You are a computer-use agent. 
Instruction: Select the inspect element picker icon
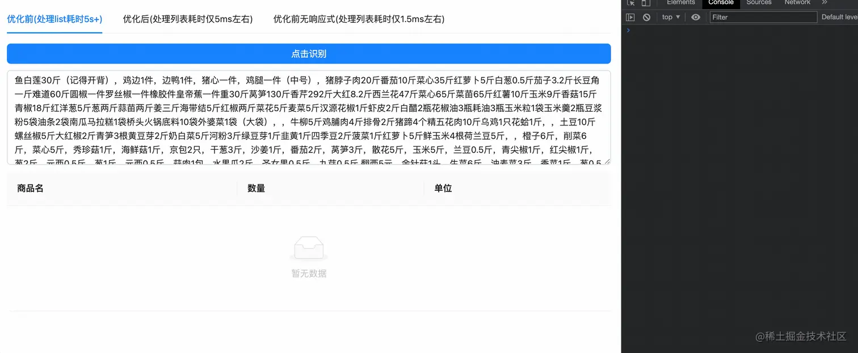tap(630, 3)
